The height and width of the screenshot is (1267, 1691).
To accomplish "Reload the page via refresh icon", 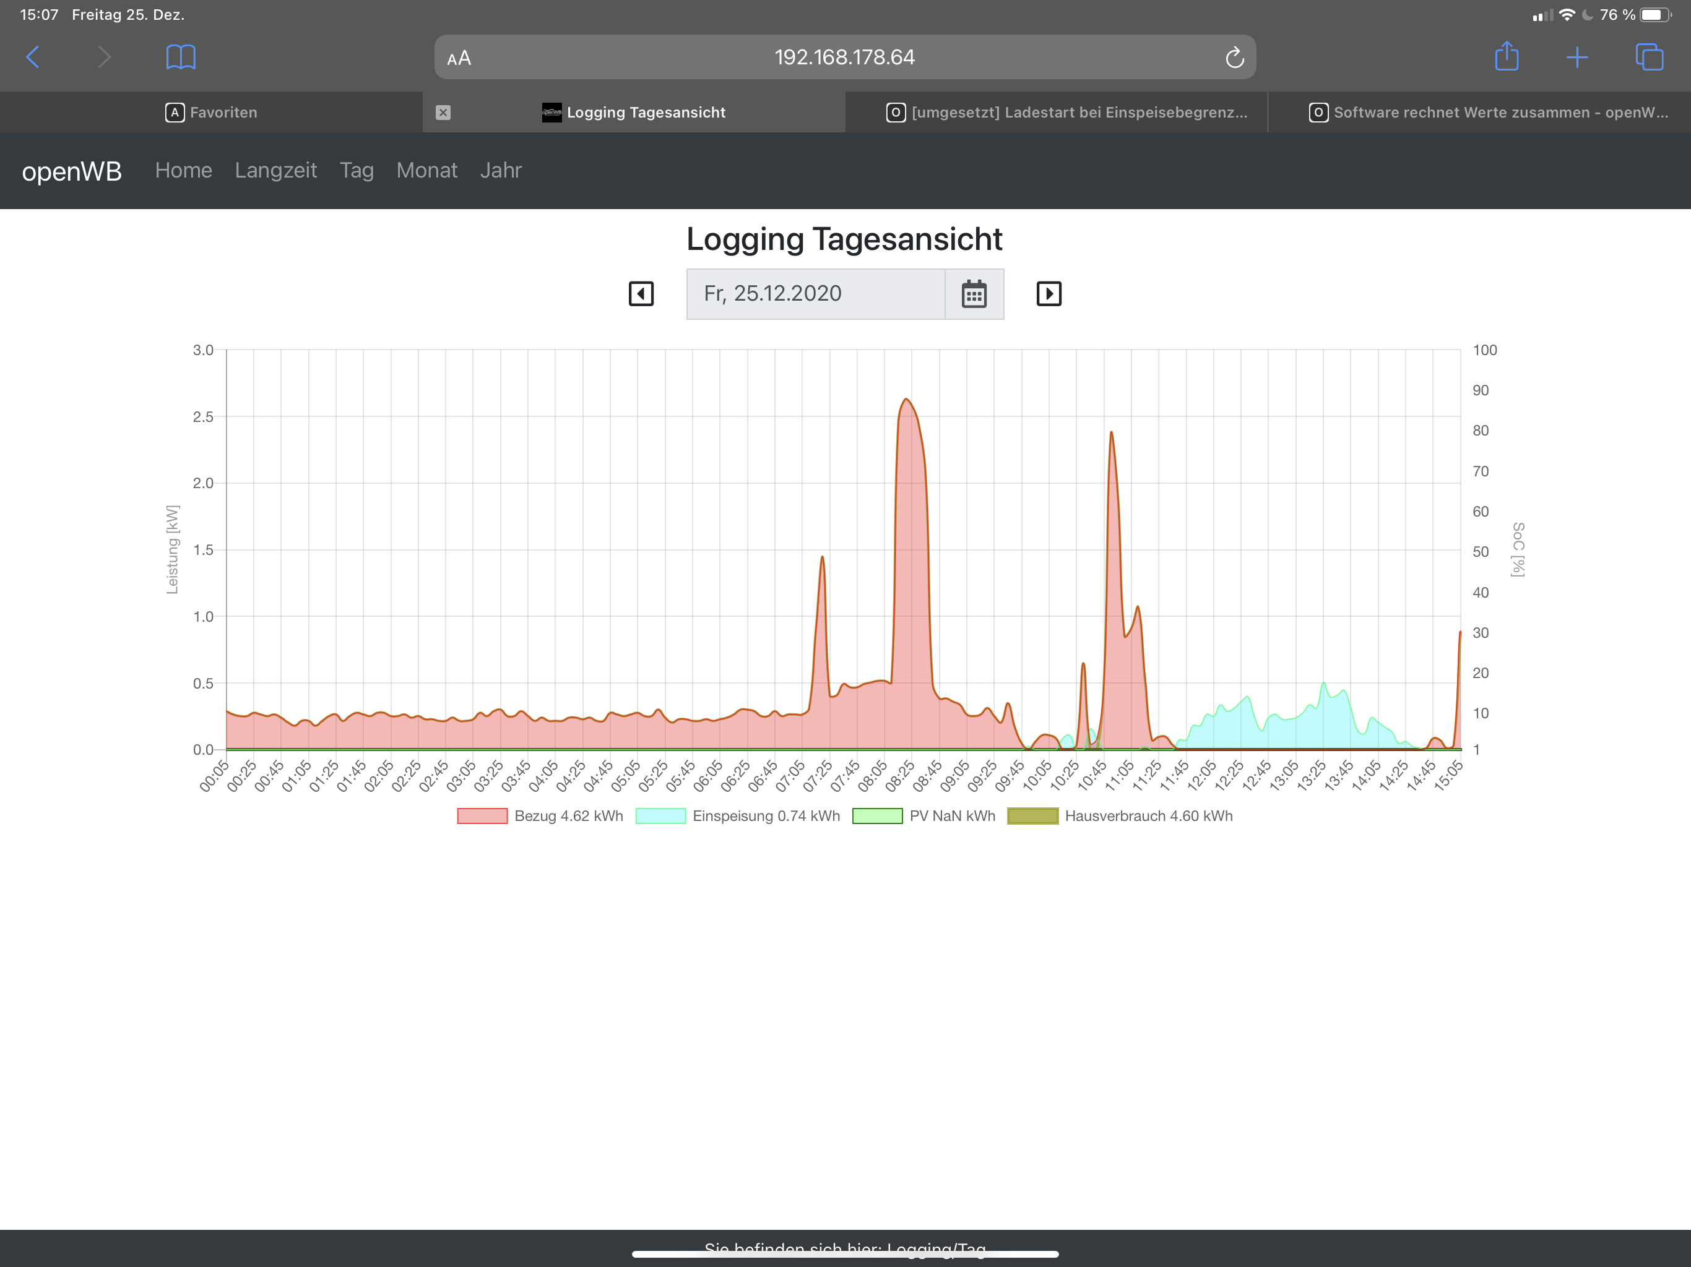I will tap(1234, 58).
